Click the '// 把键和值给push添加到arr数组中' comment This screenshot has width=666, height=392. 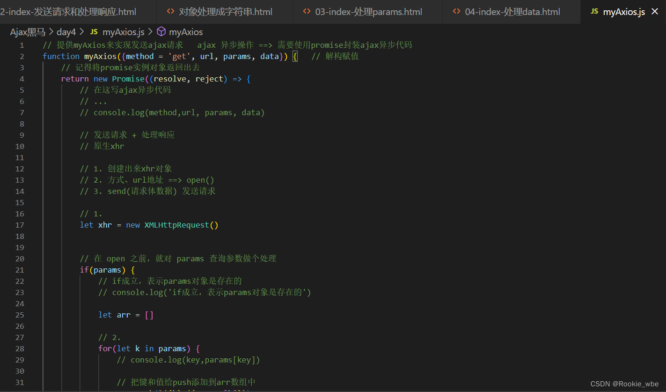tap(186, 382)
